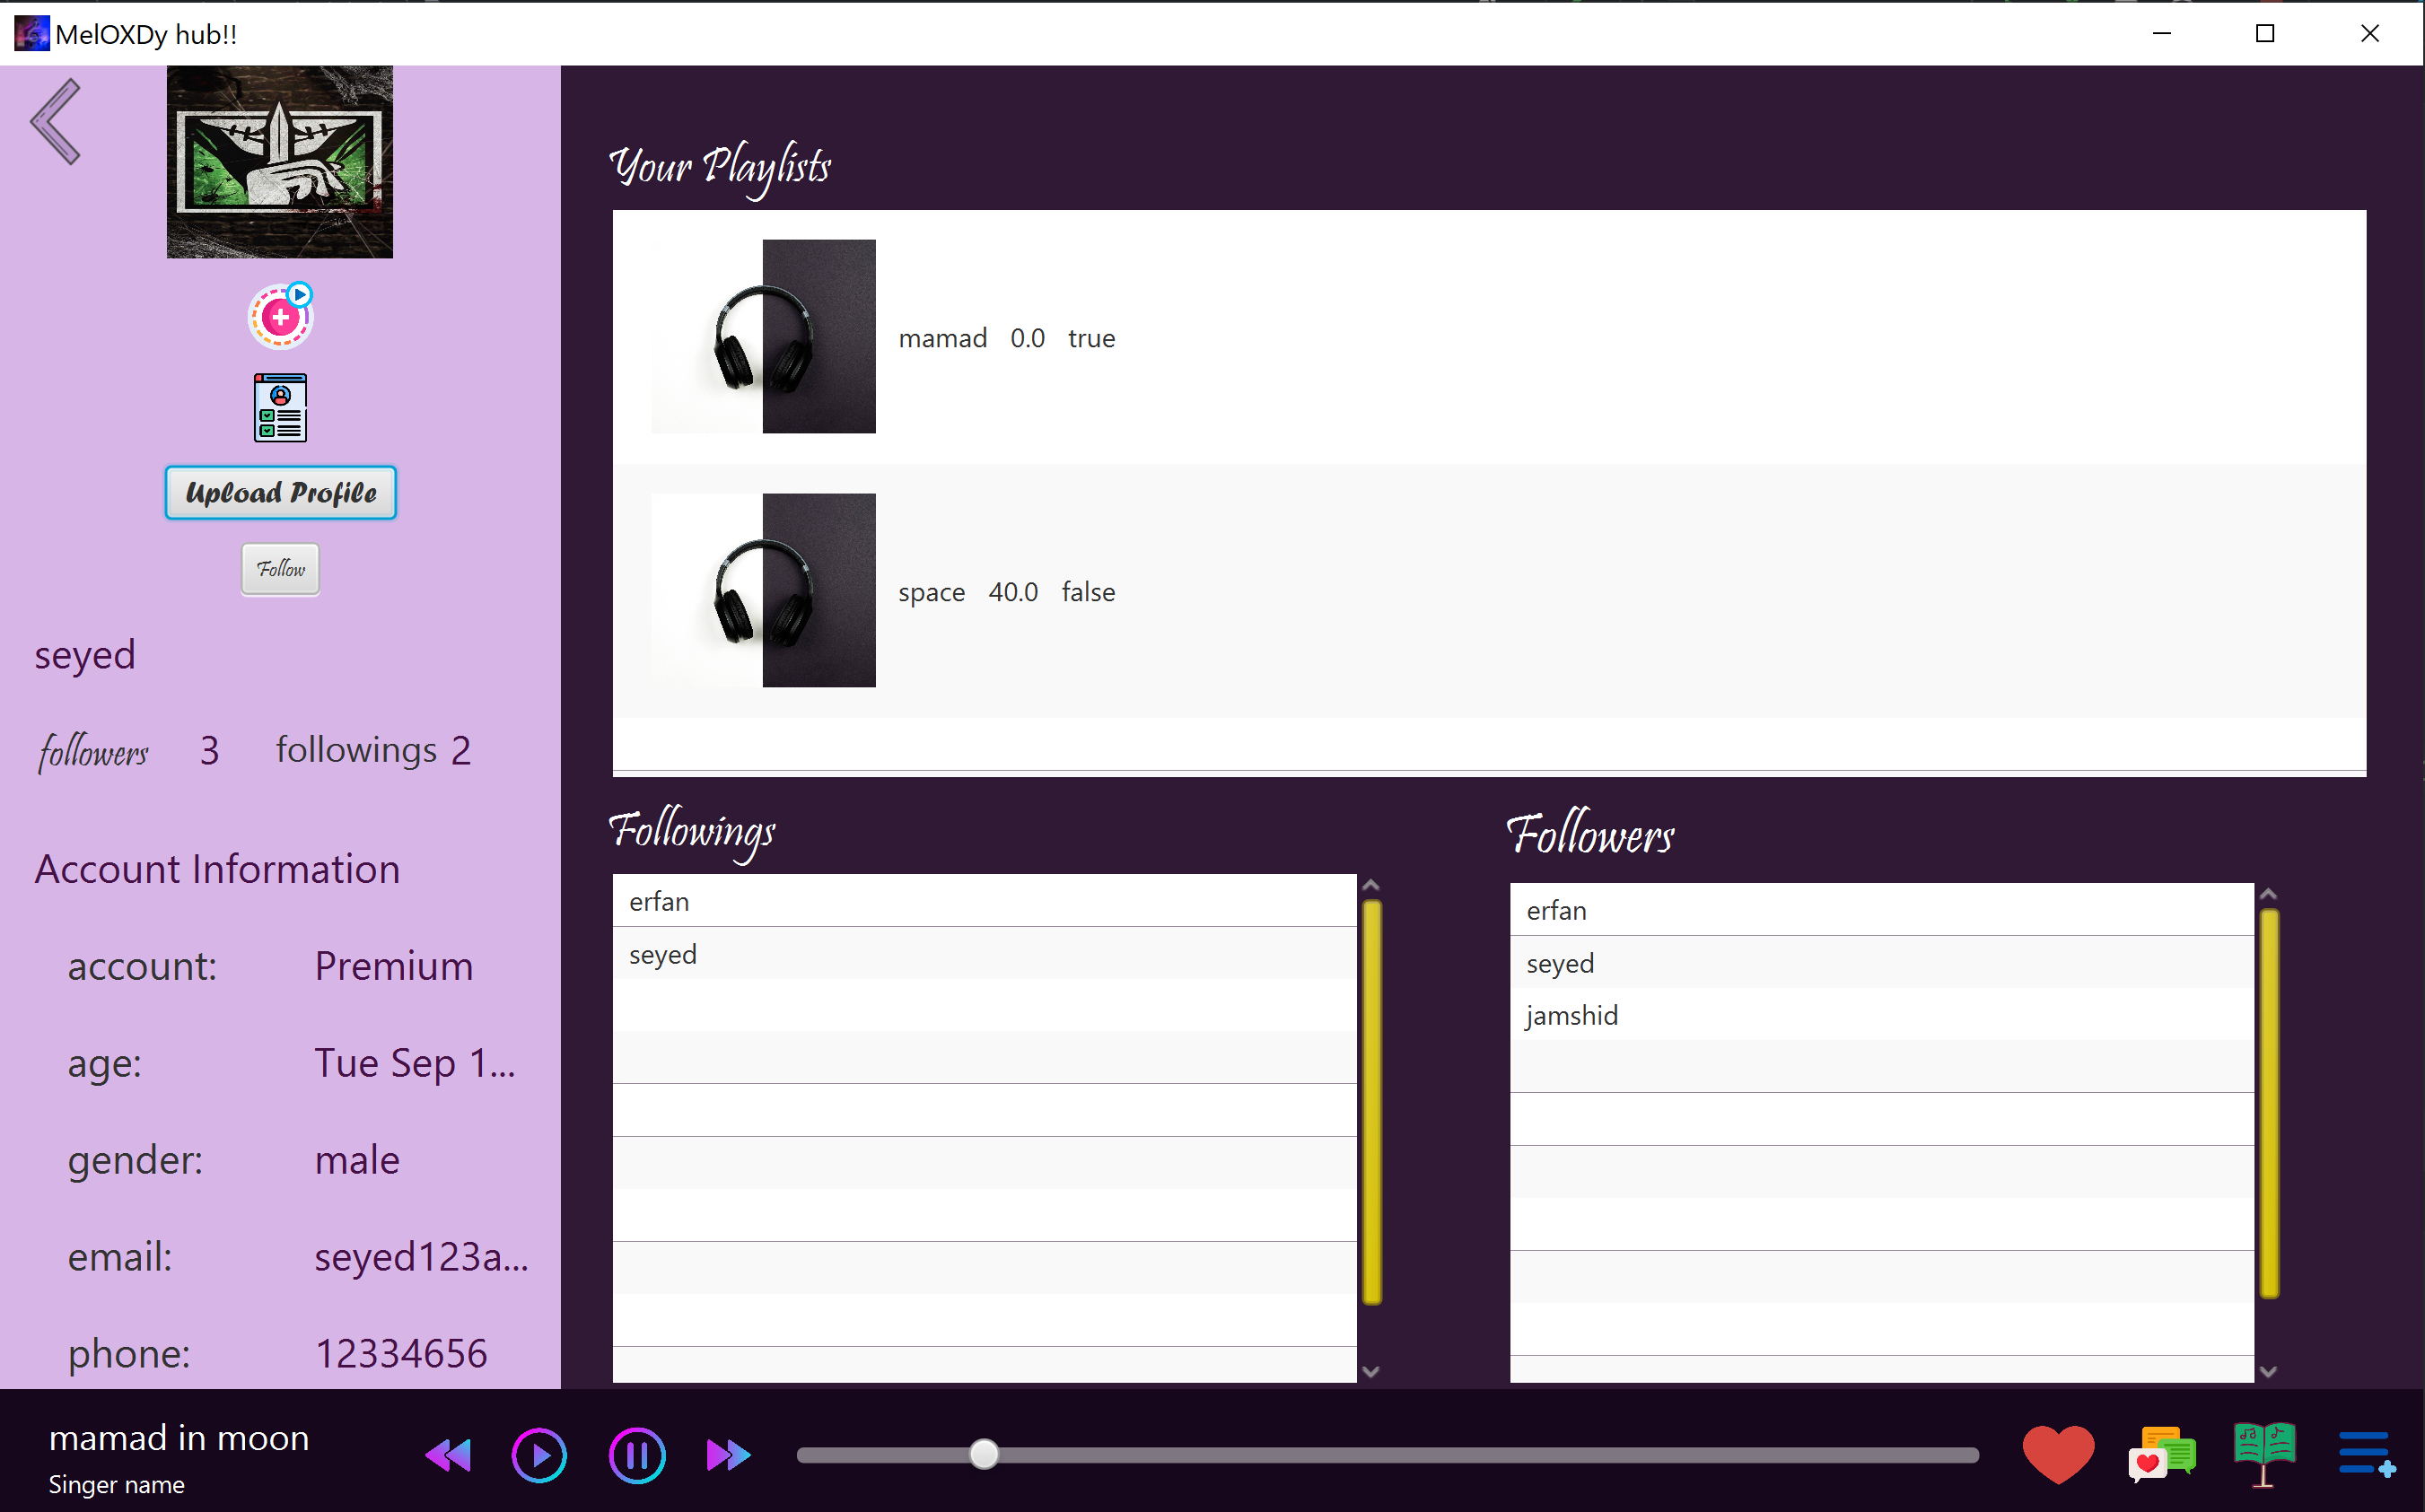
Task: Click the song progress slider knob
Action: [984, 1454]
